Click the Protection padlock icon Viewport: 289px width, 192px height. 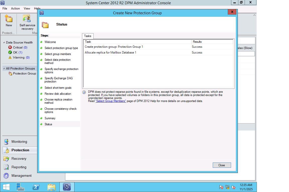click(7, 150)
